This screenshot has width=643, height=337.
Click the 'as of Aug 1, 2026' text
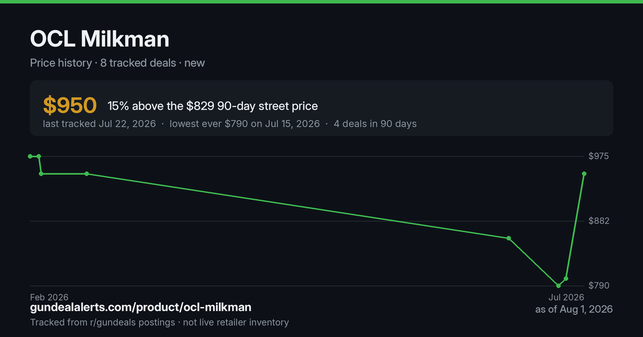pyautogui.click(x=574, y=309)
